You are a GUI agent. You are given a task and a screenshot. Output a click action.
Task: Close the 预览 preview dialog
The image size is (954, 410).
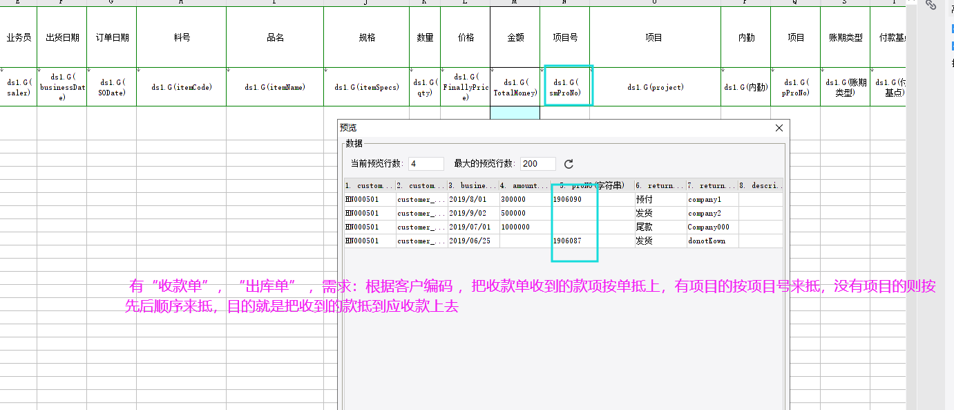pos(779,128)
